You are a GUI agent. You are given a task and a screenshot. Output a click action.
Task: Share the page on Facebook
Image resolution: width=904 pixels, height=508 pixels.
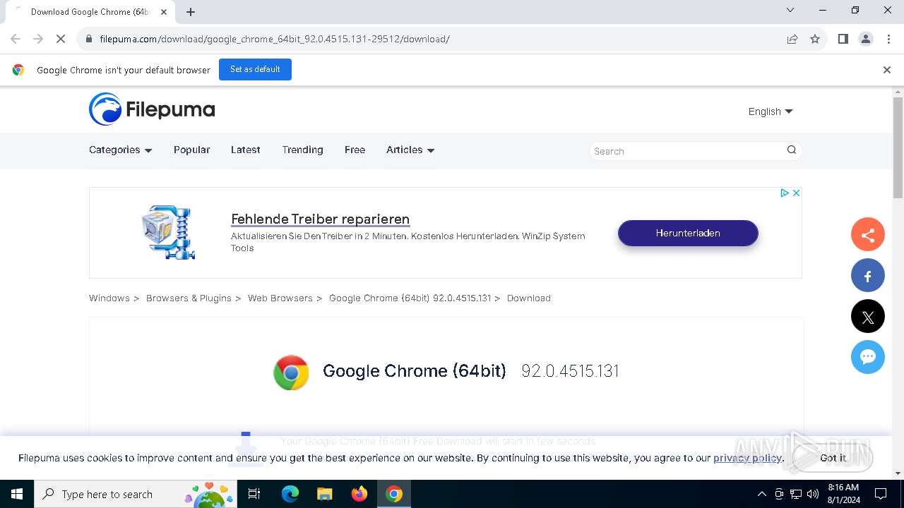coord(868,276)
